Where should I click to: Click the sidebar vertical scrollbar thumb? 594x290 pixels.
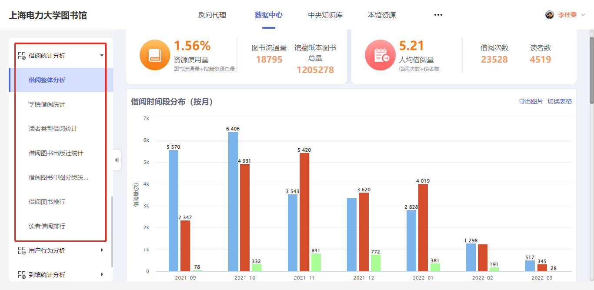tap(112, 232)
